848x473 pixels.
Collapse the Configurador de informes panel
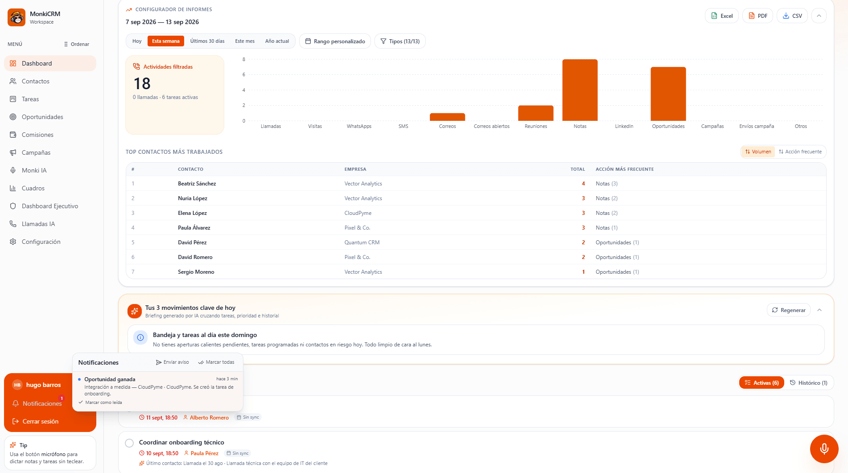click(819, 16)
